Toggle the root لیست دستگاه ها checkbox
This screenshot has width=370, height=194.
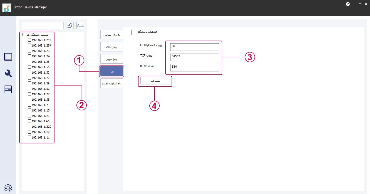tap(24, 35)
